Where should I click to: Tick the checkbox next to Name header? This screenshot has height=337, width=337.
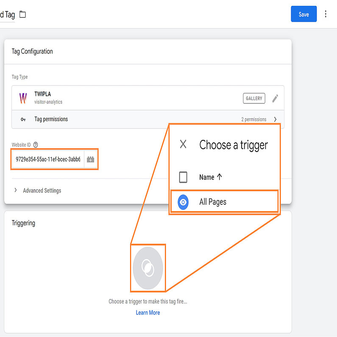[x=183, y=177]
